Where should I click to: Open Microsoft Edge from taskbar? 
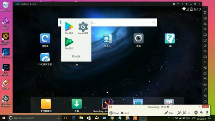74,118
